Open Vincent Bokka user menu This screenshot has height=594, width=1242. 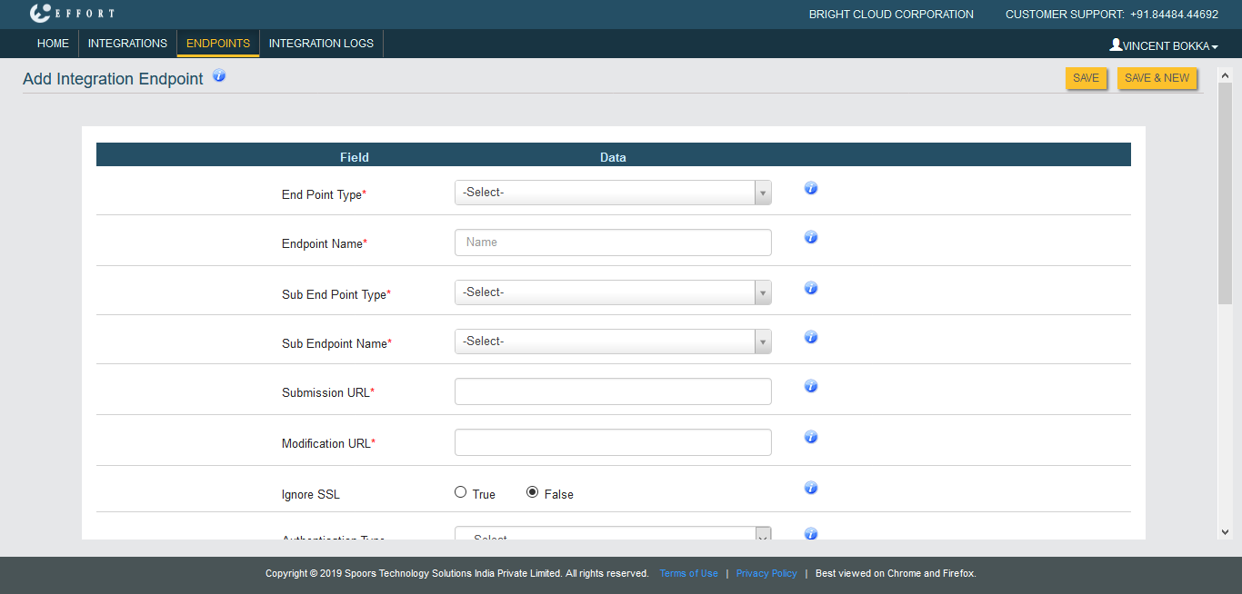click(x=1163, y=45)
